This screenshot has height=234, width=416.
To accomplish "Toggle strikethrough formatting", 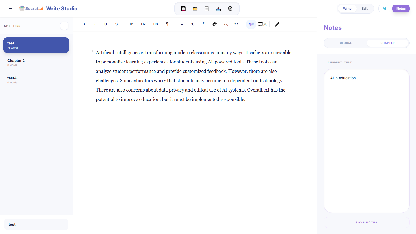I will [x=116, y=24].
